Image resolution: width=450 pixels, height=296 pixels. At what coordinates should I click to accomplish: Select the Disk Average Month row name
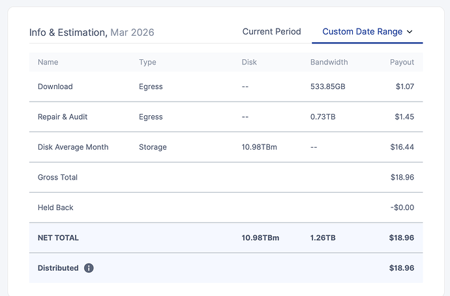coord(73,147)
